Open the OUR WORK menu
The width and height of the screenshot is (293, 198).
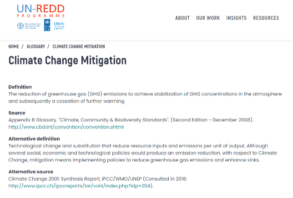(208, 18)
